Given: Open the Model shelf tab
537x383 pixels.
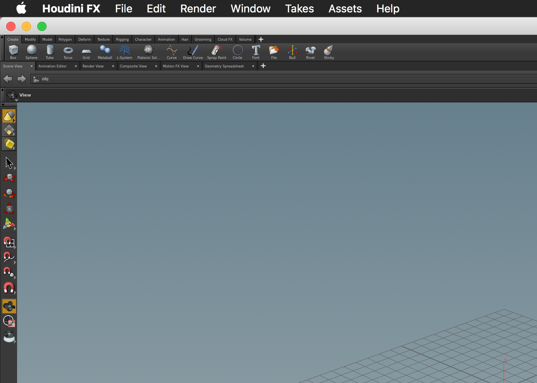Looking at the screenshot, I should click(x=47, y=39).
